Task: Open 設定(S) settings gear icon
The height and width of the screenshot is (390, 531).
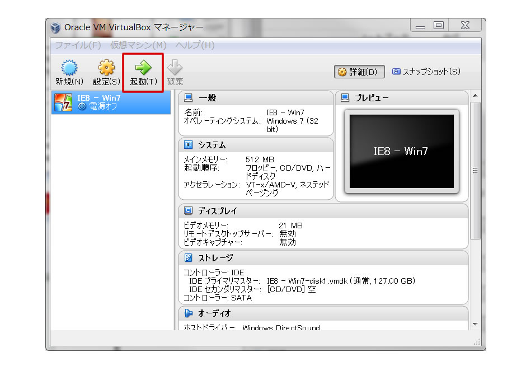Action: (106, 67)
